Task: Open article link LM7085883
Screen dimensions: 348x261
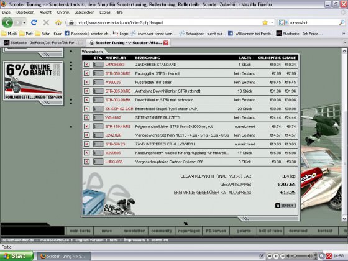Action: 115,65
